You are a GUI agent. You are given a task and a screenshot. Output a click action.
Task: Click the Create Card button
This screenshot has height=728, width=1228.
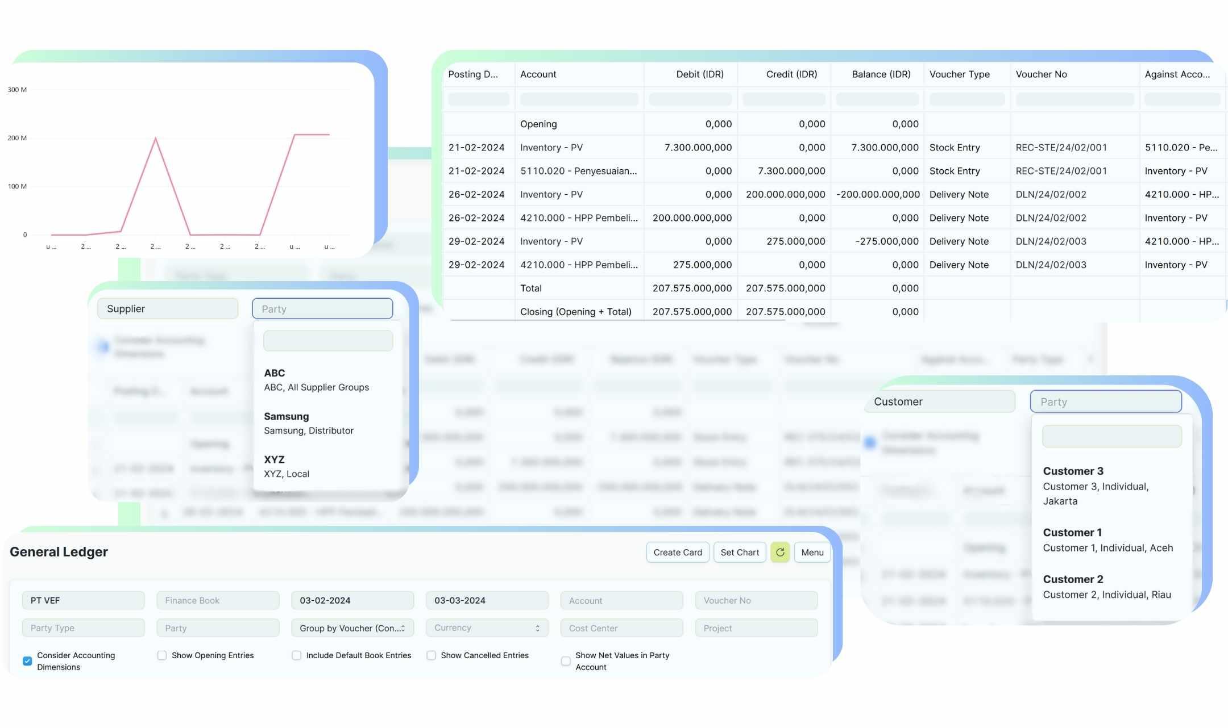click(677, 552)
